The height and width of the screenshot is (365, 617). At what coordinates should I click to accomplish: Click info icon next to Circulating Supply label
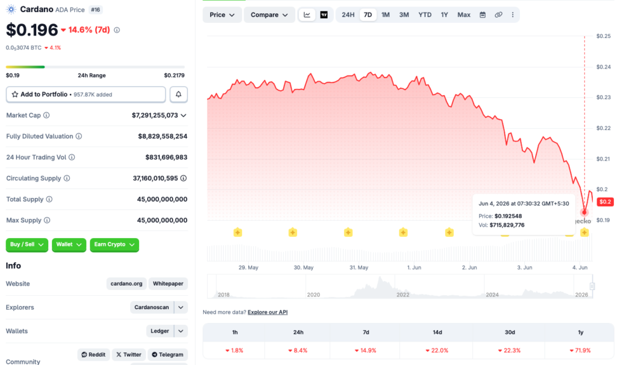pyautogui.click(x=67, y=179)
